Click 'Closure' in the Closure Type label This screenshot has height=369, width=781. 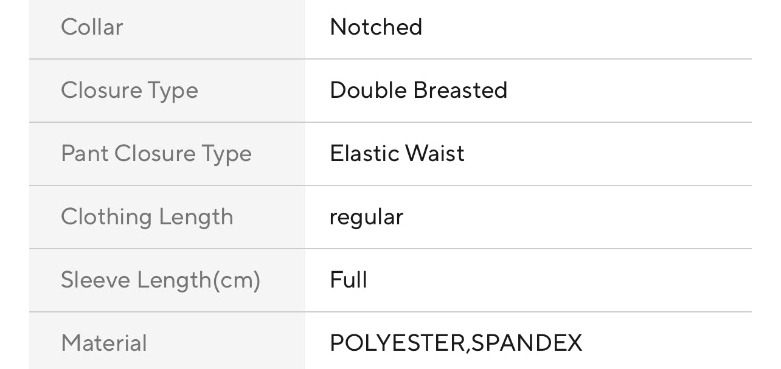point(99,91)
